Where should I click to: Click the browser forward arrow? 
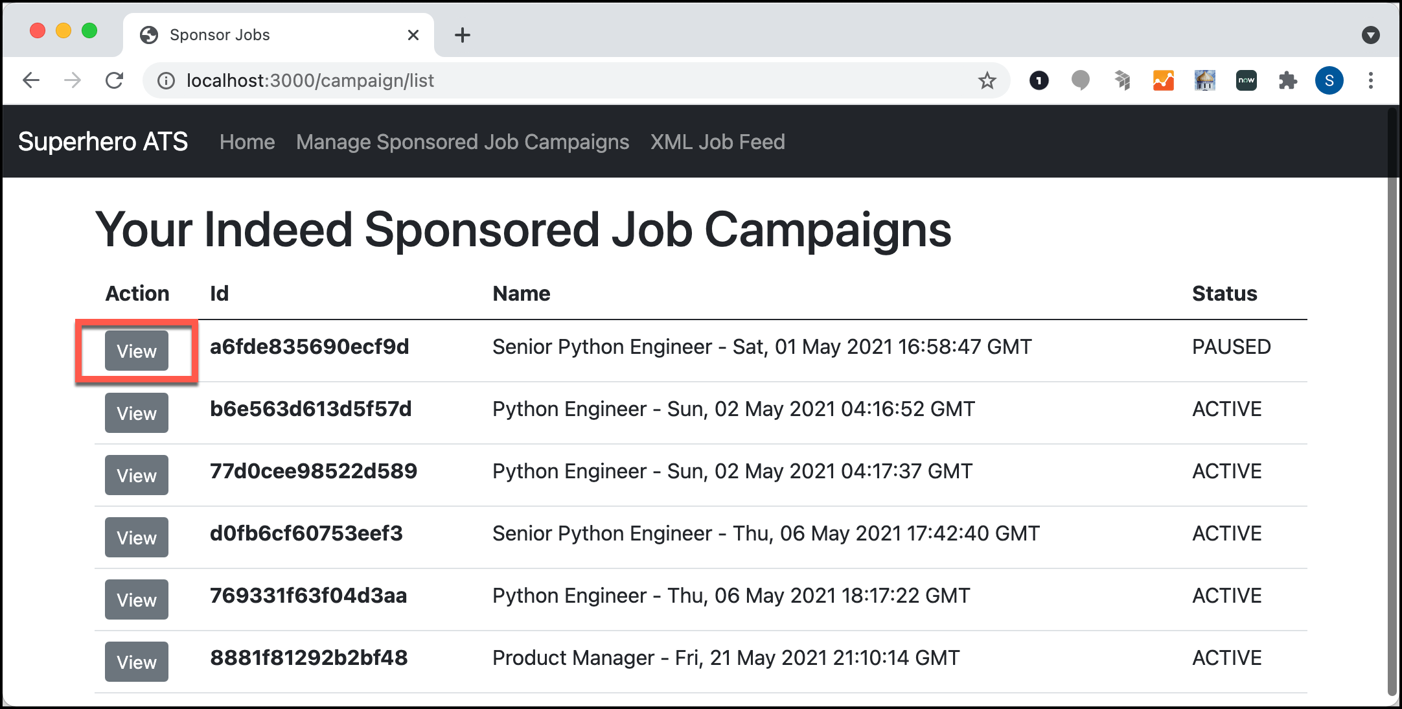point(73,80)
